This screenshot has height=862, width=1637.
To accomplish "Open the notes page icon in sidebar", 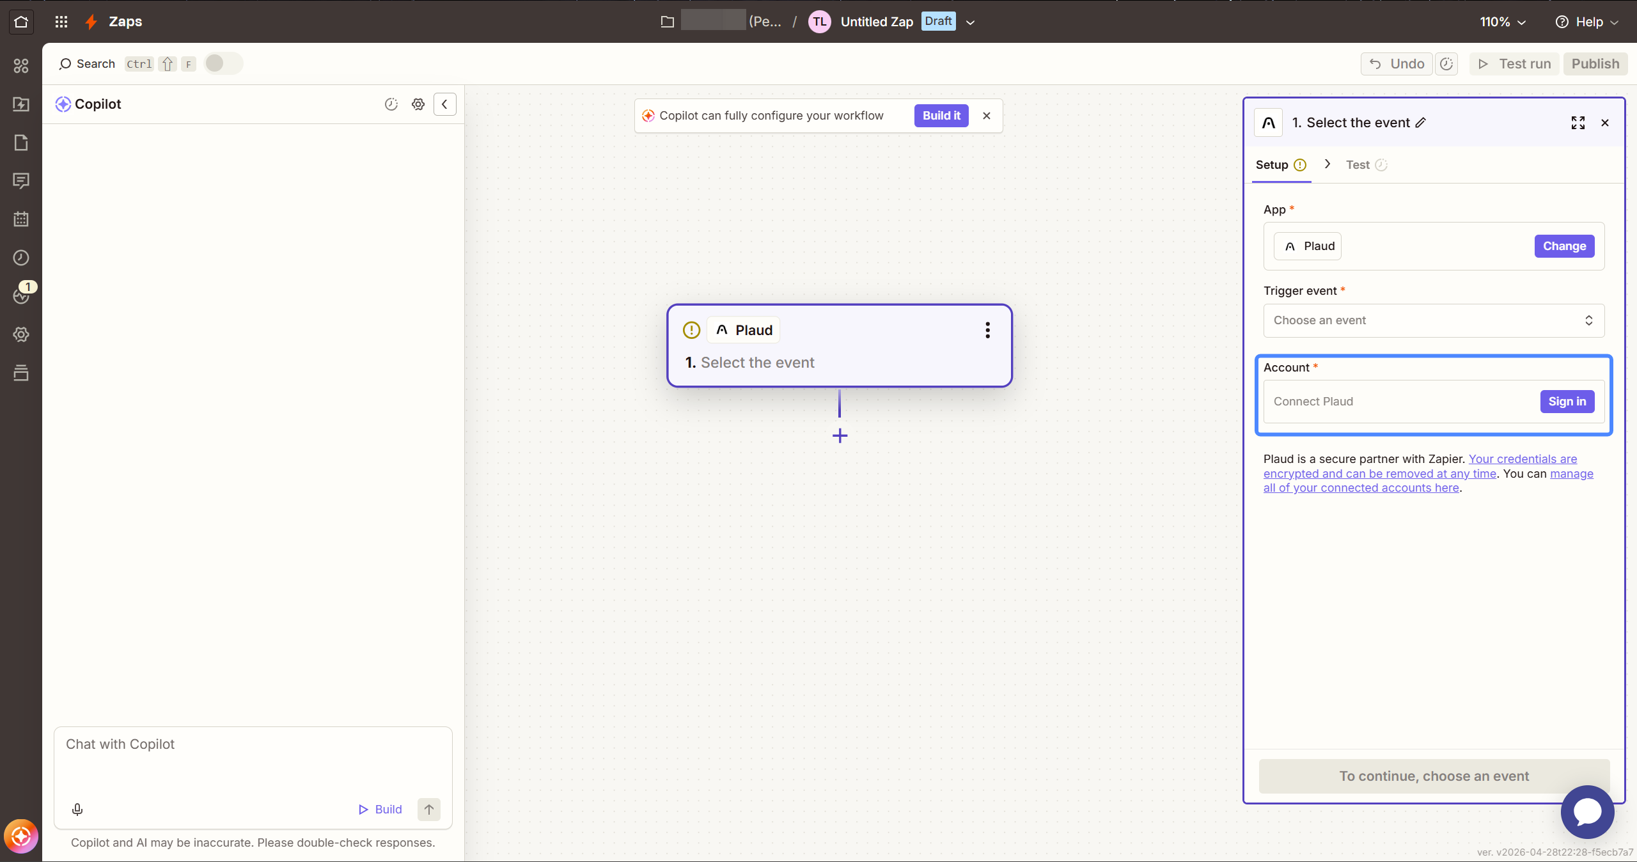I will tap(21, 143).
